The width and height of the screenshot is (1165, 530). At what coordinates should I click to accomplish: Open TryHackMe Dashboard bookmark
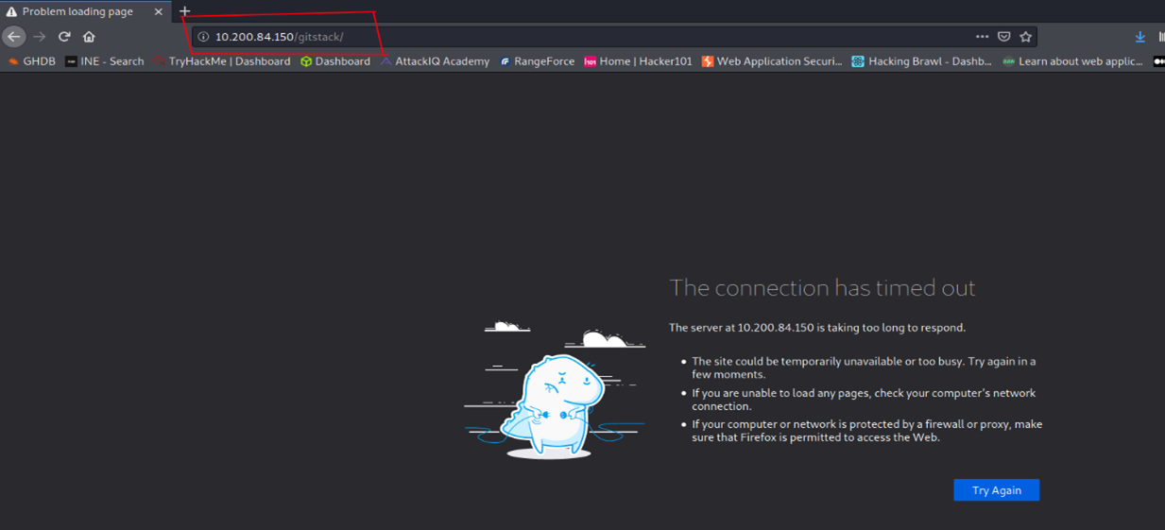222,61
